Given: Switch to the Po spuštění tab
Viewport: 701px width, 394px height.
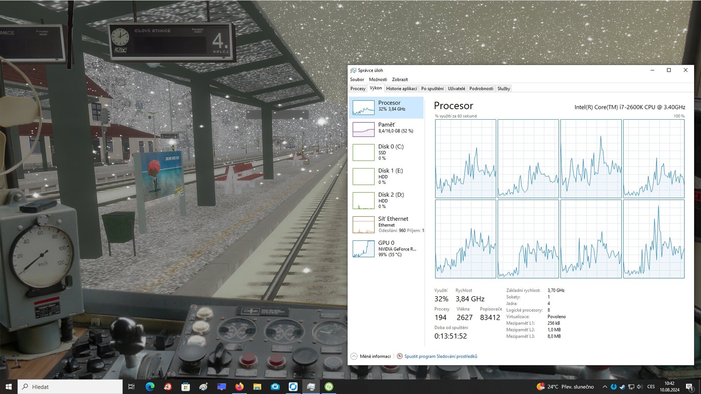Looking at the screenshot, I should [x=432, y=88].
